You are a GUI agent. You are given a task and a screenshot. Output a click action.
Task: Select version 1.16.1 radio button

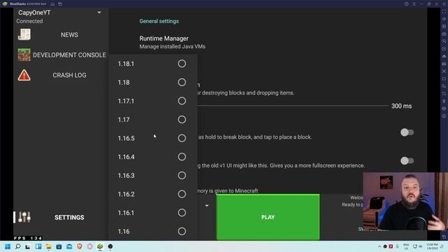pos(182,213)
